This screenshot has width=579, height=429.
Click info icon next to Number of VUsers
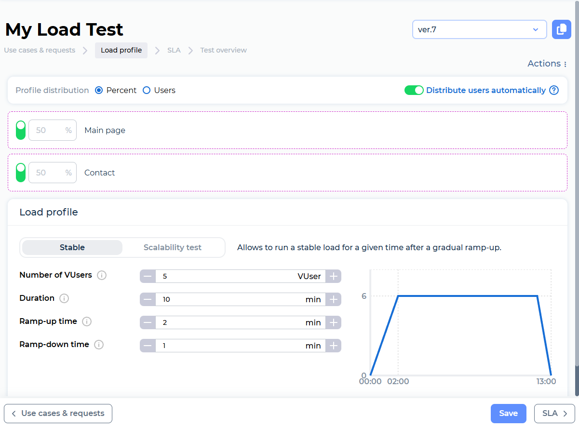[102, 275]
